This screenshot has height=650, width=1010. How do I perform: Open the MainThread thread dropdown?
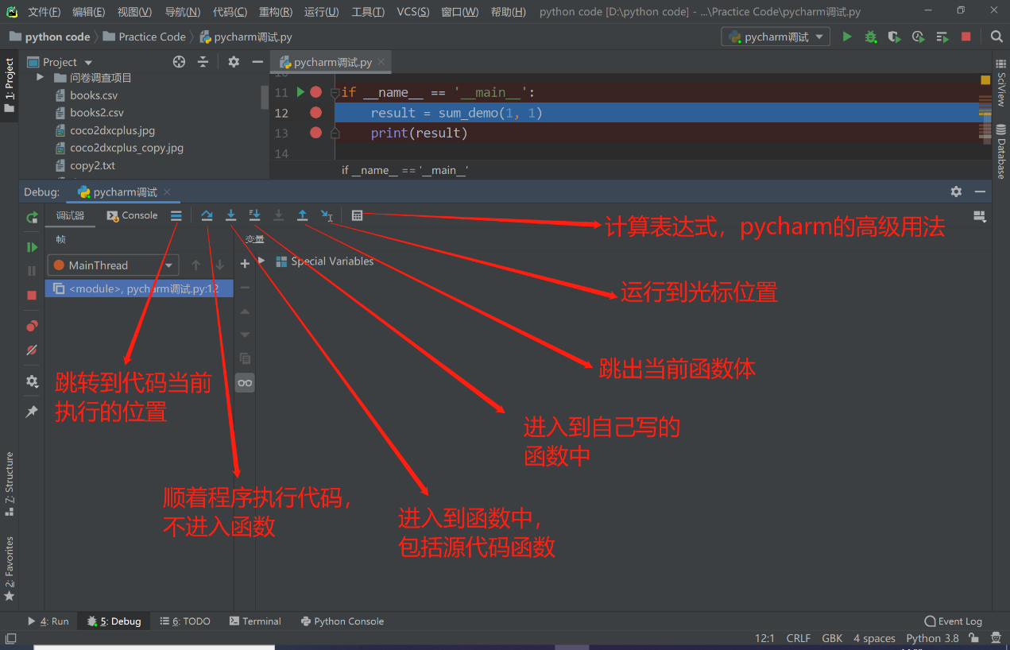pyautogui.click(x=113, y=265)
